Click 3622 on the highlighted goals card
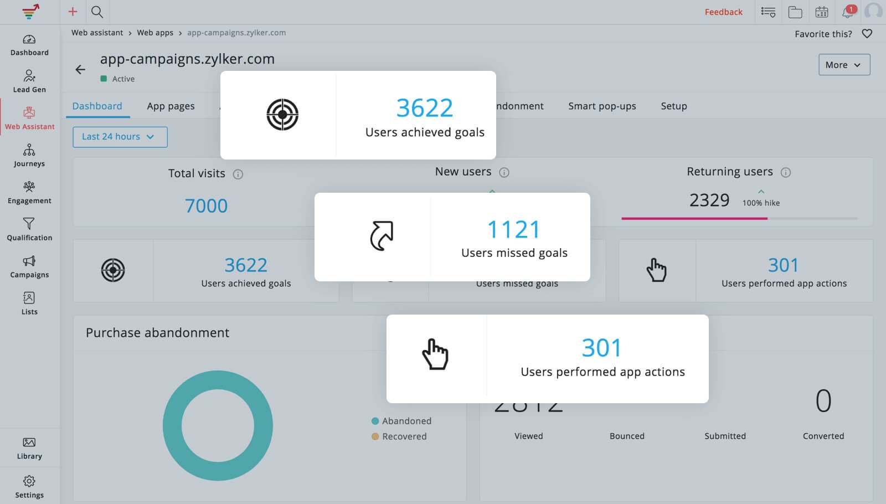Image resolution: width=886 pixels, height=504 pixels. (425, 108)
